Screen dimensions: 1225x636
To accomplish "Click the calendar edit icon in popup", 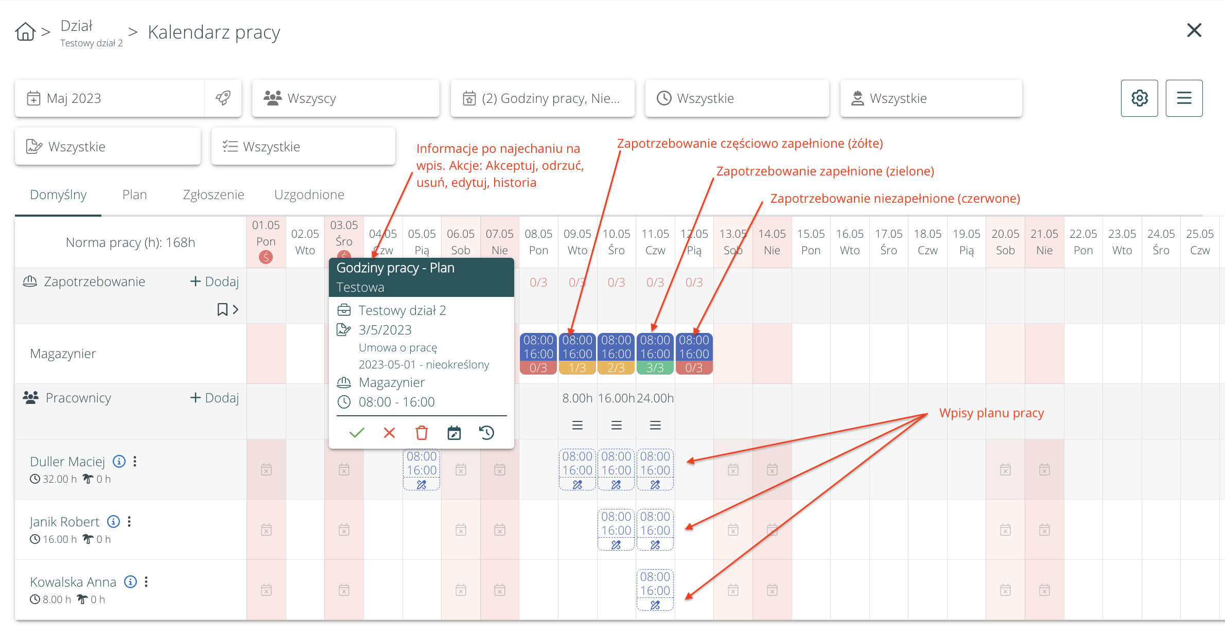I will tap(454, 433).
